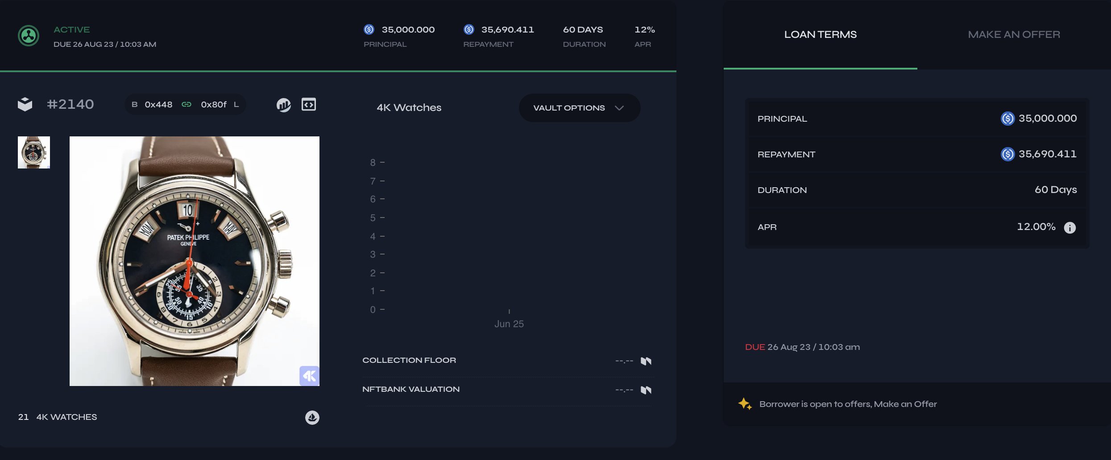Click Borrower is open to offers message
This screenshot has height=460, width=1111.
pos(848,404)
